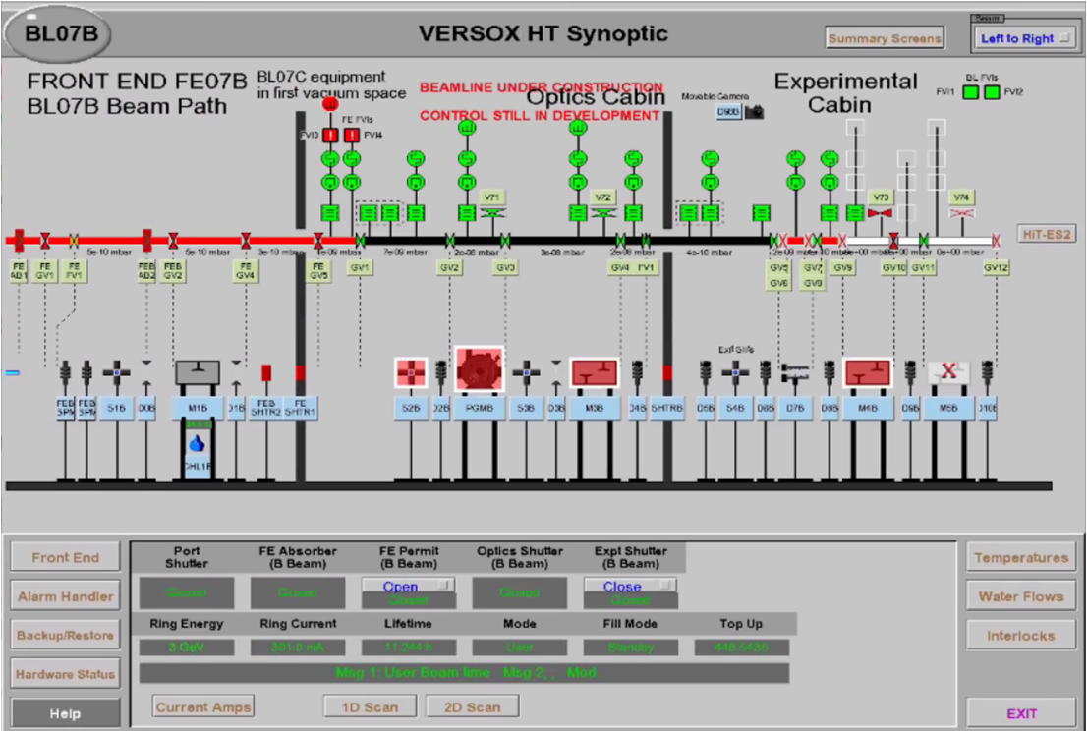
Task: Toggle the red FE FVI3 indicator
Action: point(330,135)
